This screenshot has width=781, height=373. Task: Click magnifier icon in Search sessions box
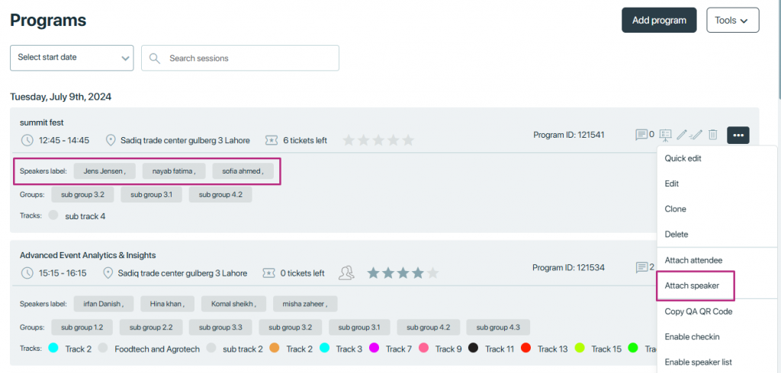click(x=155, y=58)
